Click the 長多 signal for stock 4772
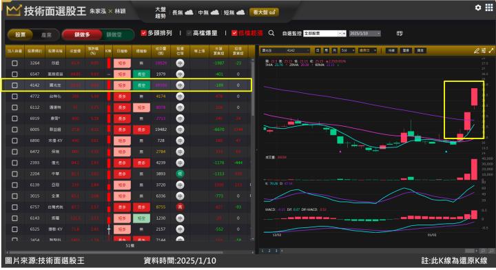The height and width of the screenshot is (270, 496). coord(122,96)
